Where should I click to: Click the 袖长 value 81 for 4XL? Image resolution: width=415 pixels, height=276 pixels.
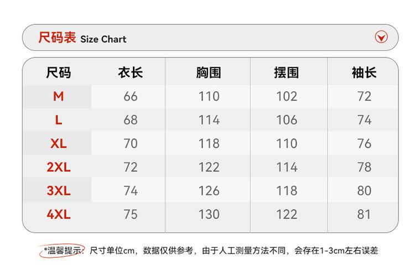tap(364, 214)
